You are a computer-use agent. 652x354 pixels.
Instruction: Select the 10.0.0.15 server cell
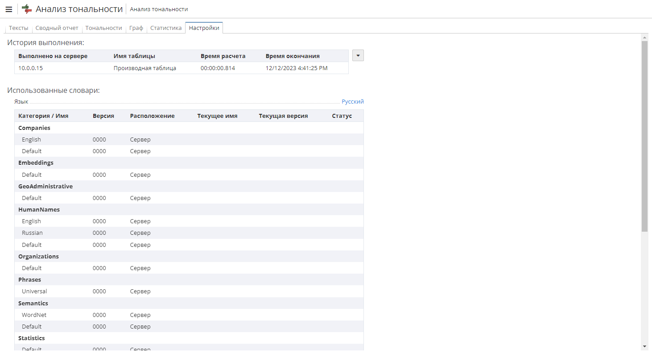31,68
